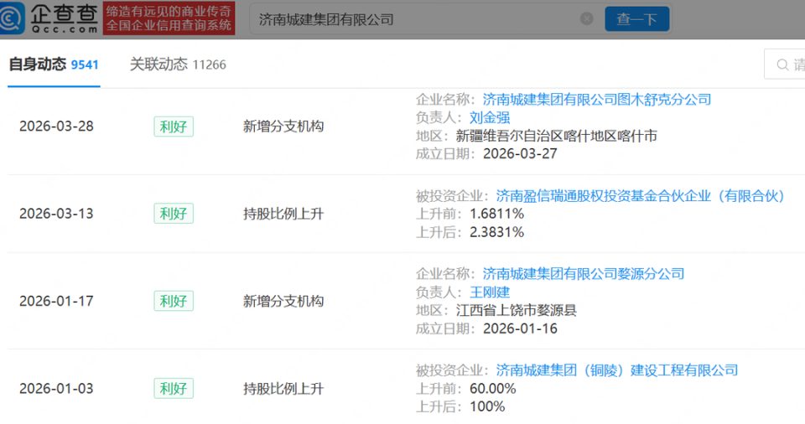Switch to the 自身动态 tab
Viewport: 805px width, 424px height.
[54, 65]
